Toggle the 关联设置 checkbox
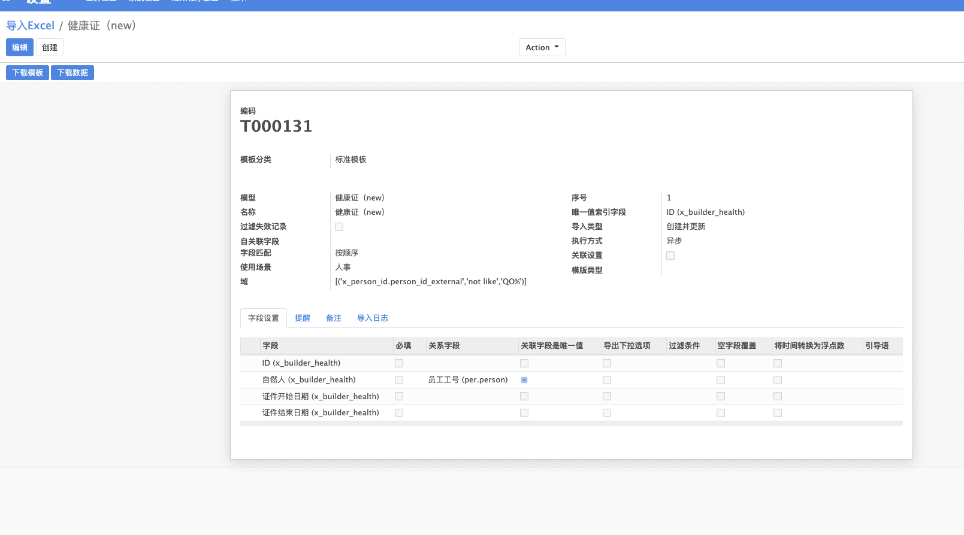This screenshot has height=535, width=964. (670, 256)
